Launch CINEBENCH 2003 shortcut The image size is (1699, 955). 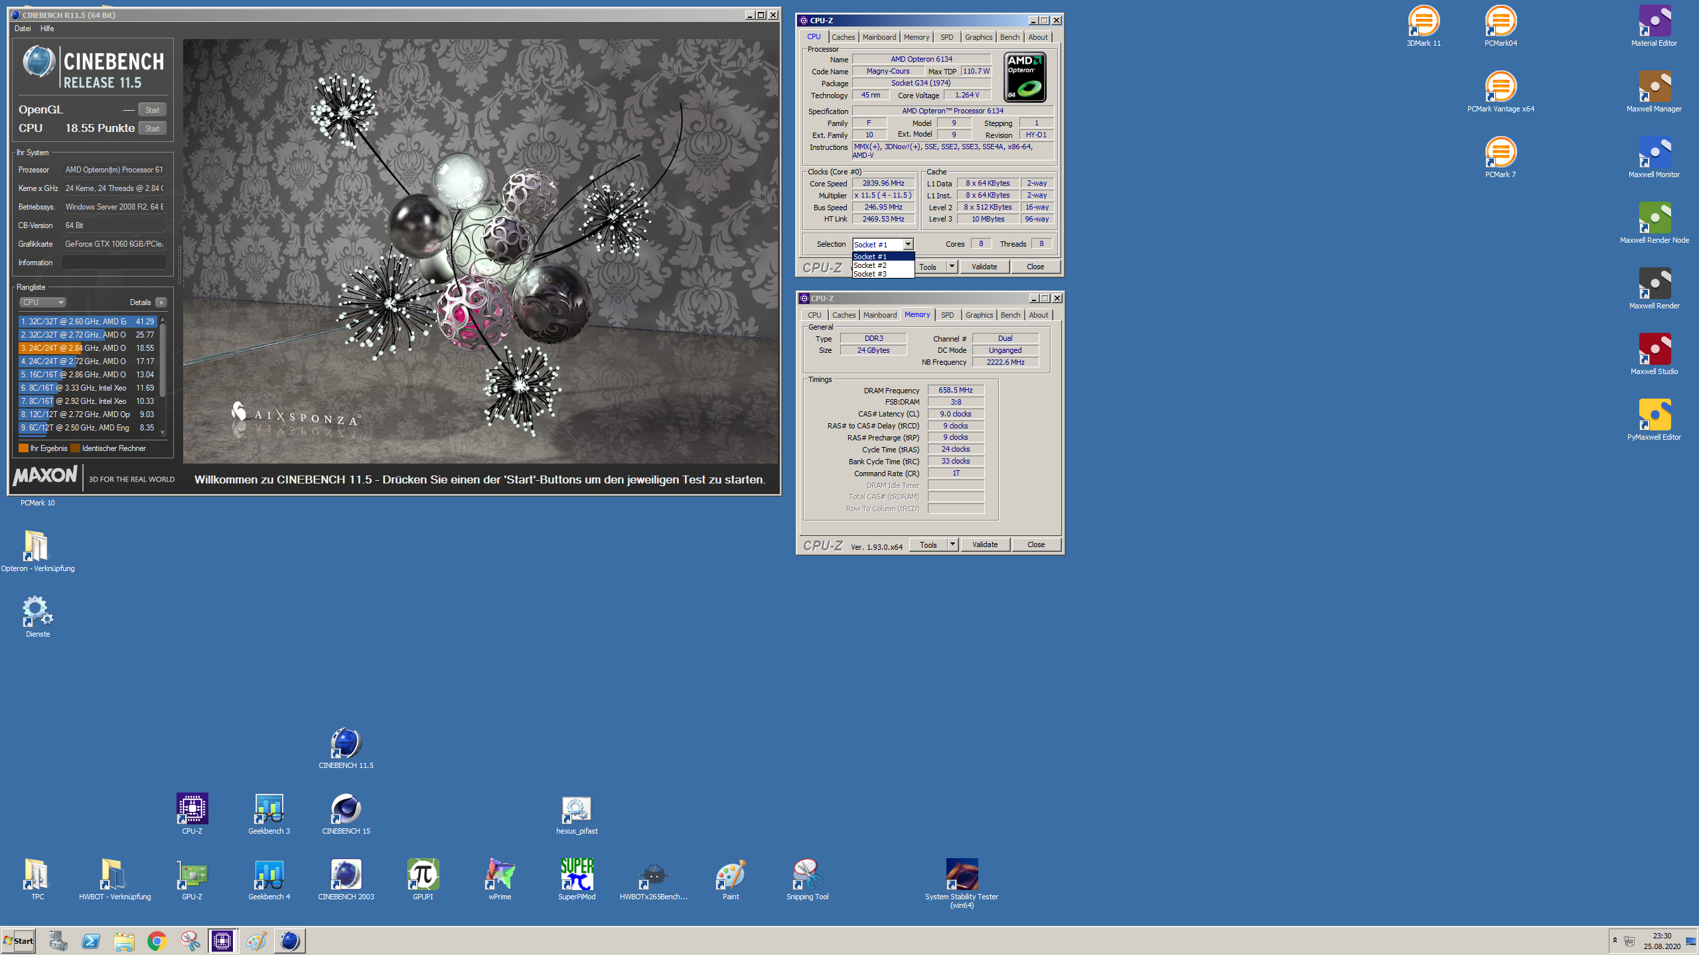346,880
